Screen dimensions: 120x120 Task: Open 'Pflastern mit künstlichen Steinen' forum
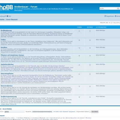[x=12, y=55]
